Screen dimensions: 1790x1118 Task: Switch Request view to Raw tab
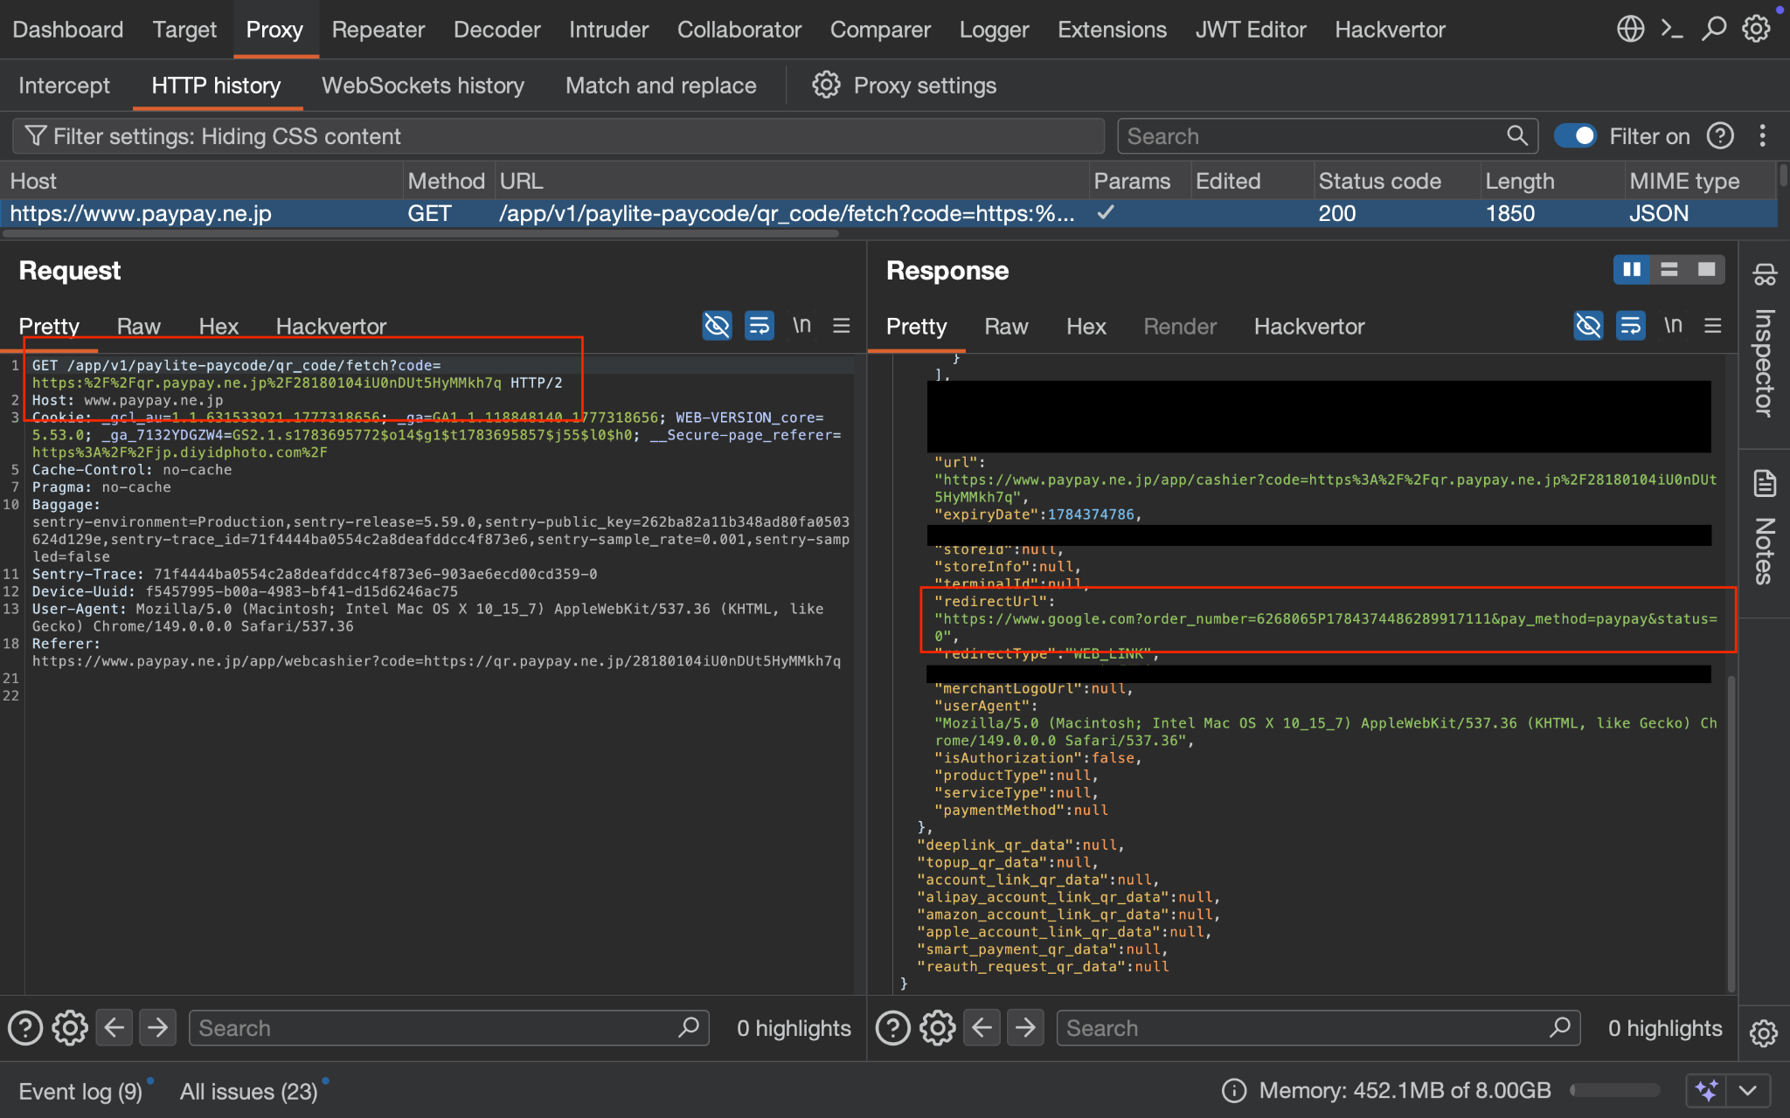[x=139, y=326]
